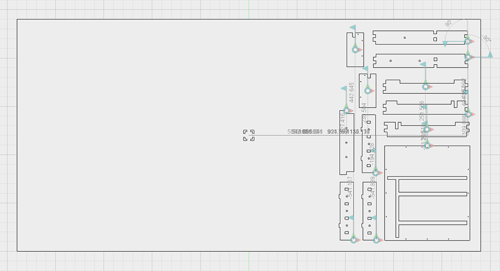The height and width of the screenshot is (271, 500).
Task: Click the gizmo circle beneath the 251.566 dimension label
Action: (x=427, y=130)
